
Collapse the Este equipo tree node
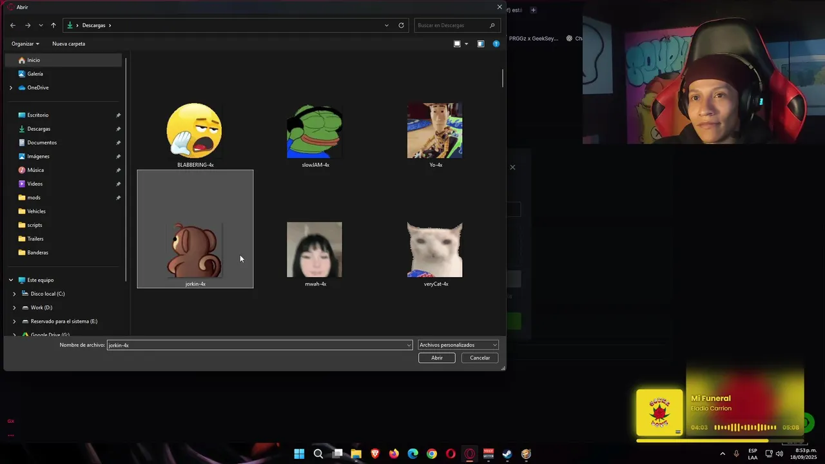pyautogui.click(x=10, y=280)
